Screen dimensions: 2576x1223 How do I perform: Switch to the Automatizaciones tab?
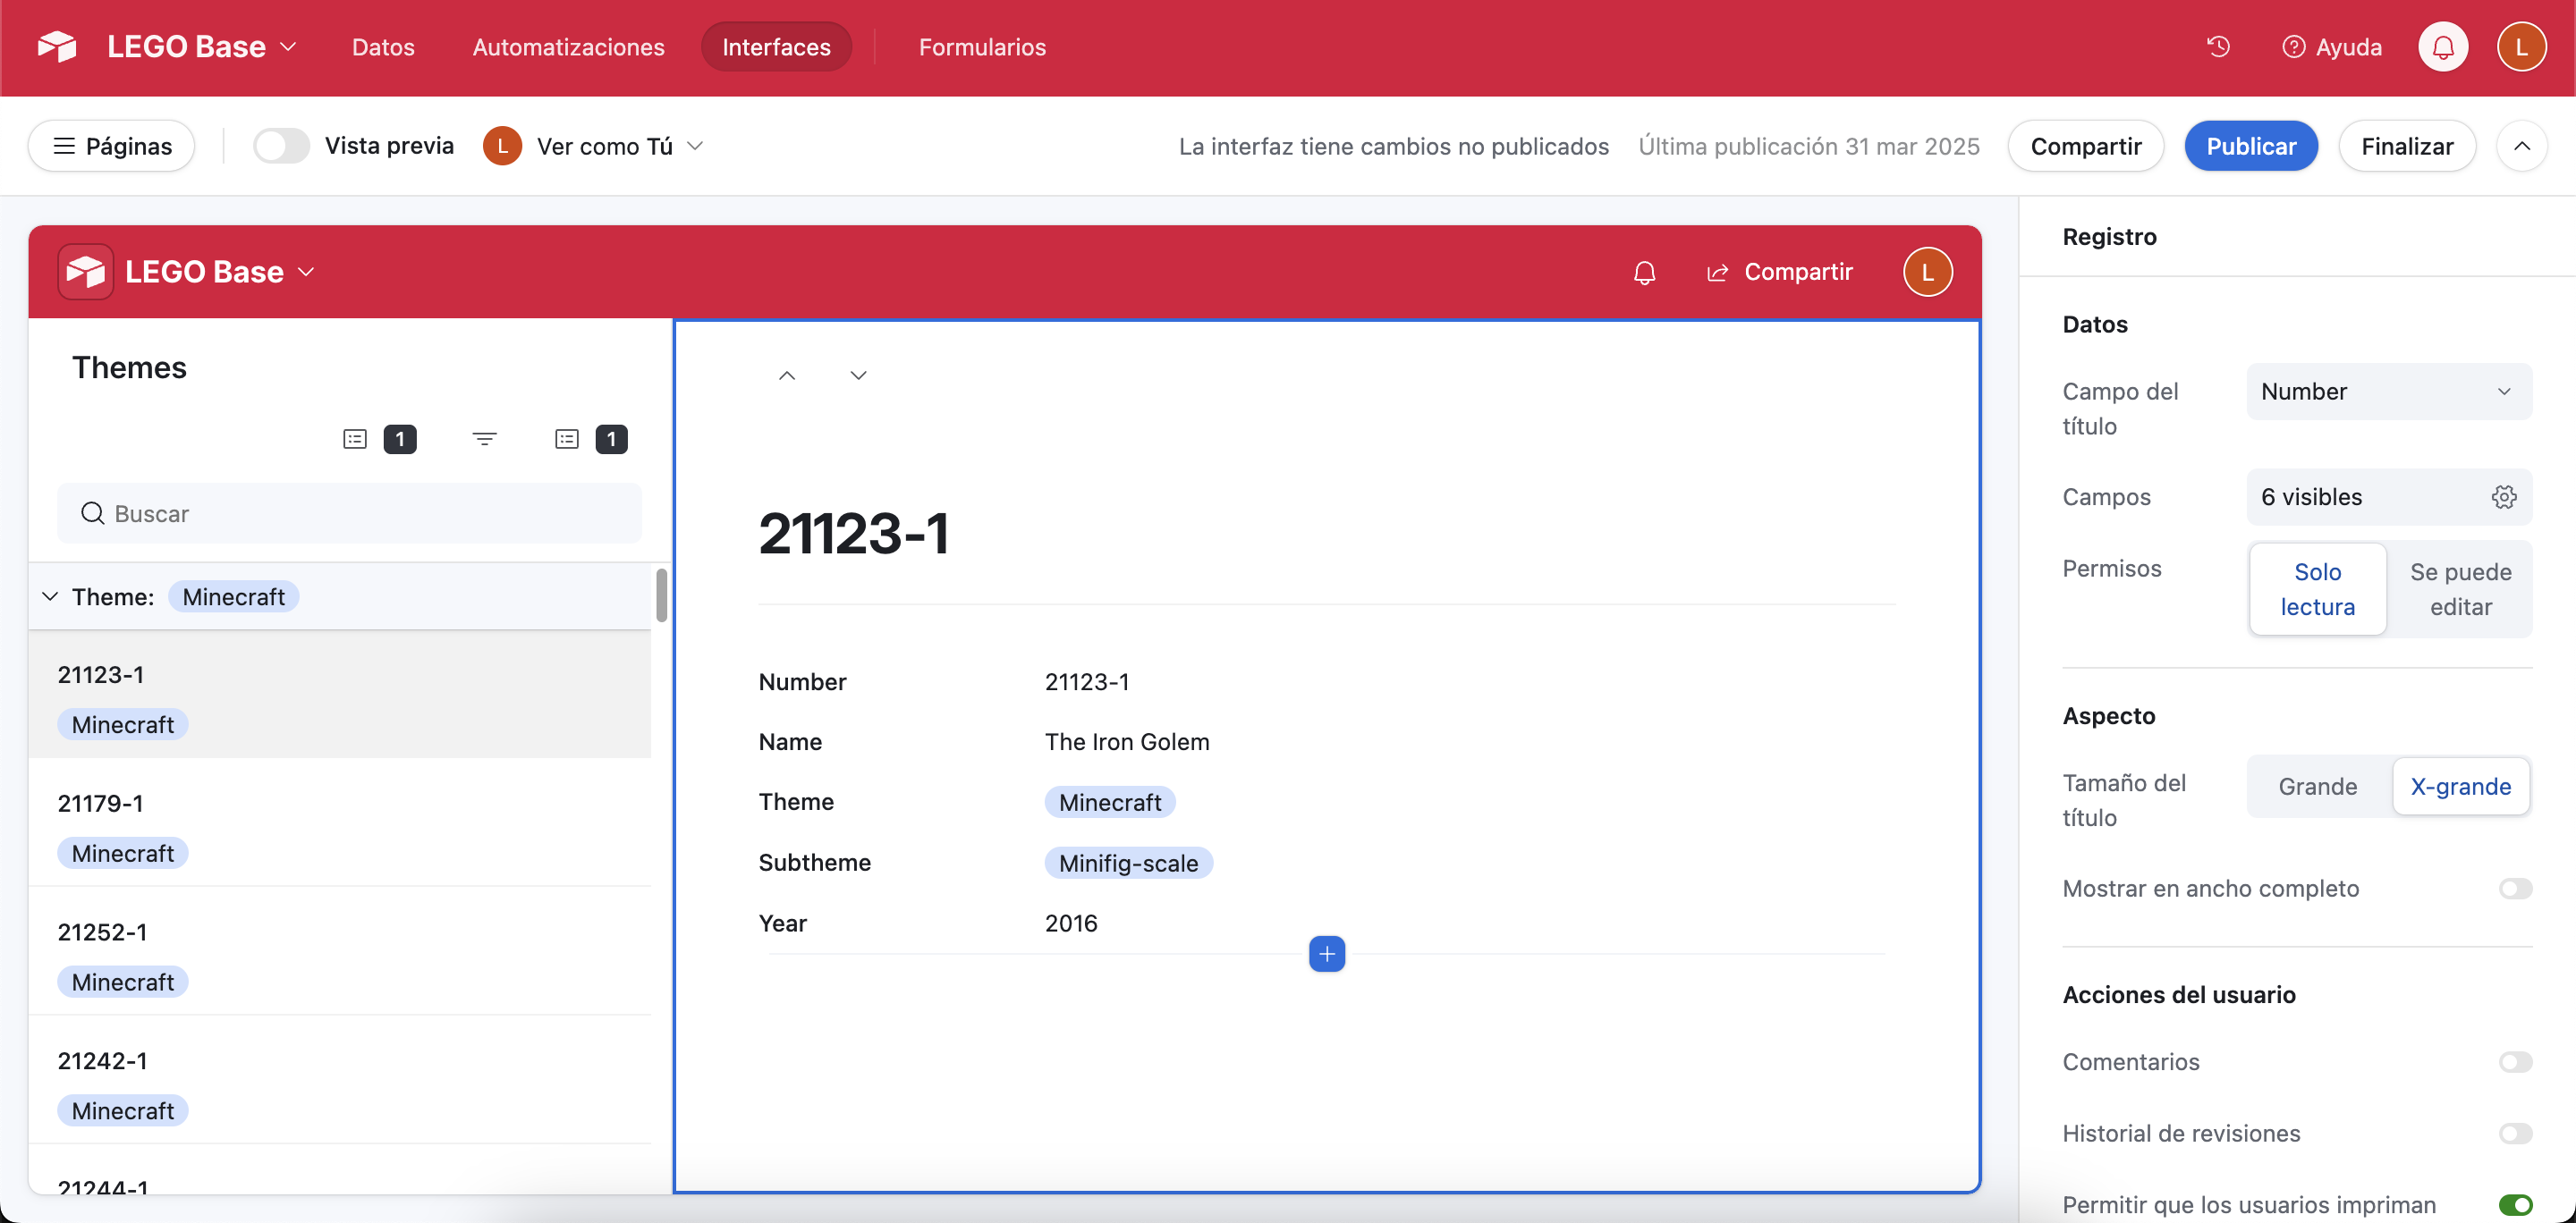tap(568, 47)
